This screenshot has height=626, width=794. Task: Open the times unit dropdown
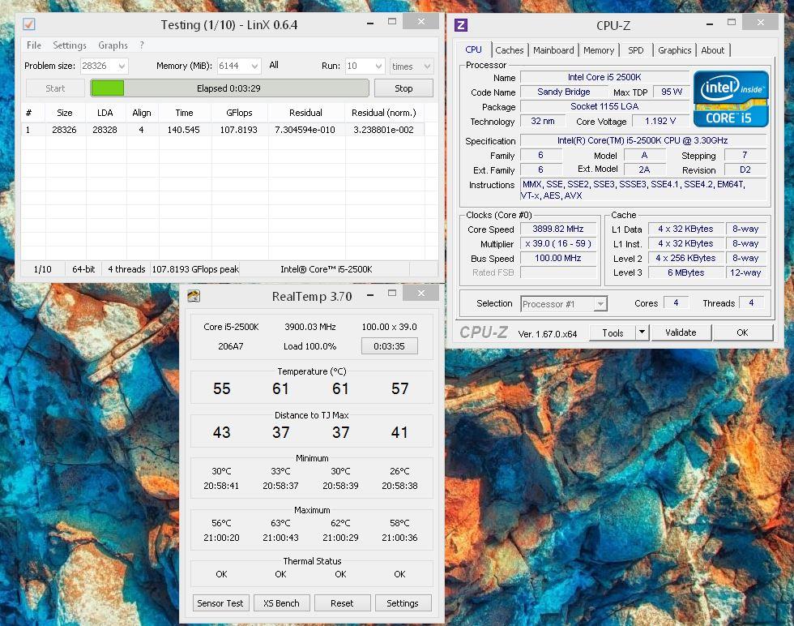point(427,66)
